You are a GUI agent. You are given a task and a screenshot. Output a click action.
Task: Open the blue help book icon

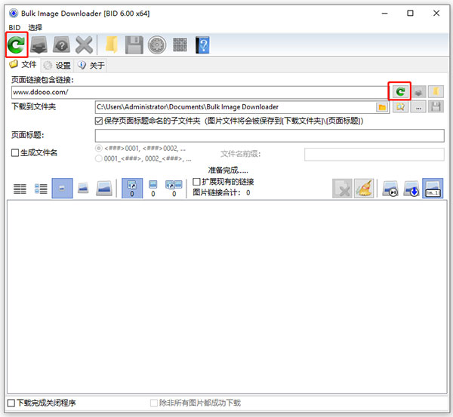[202, 44]
